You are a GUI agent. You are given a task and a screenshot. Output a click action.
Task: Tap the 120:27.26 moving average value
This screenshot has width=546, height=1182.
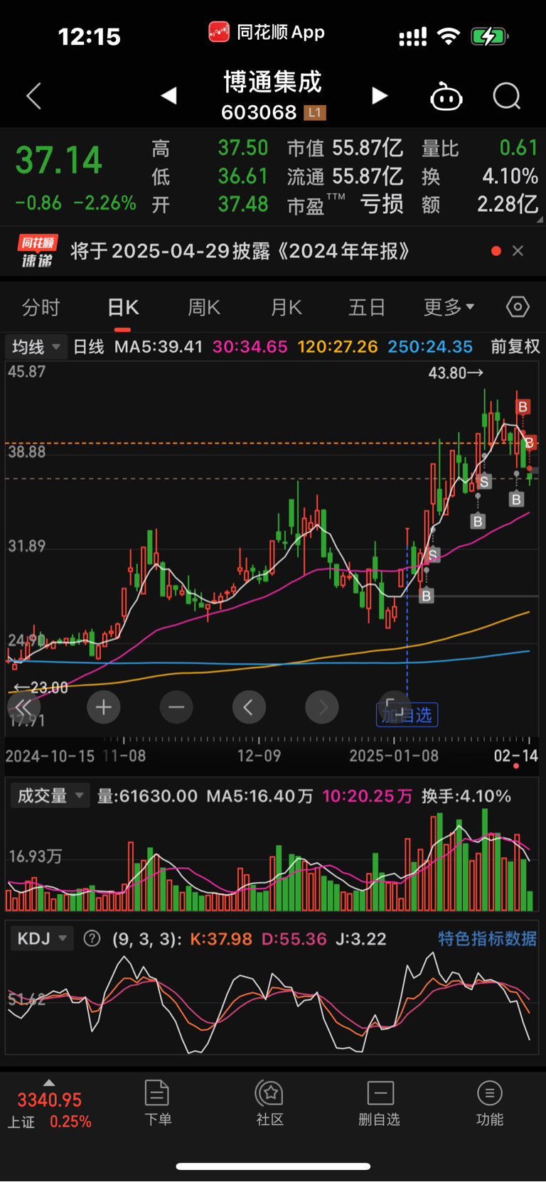(x=338, y=347)
